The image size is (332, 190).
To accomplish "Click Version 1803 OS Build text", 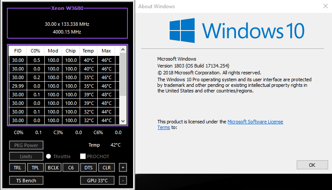I will point(193,66).
